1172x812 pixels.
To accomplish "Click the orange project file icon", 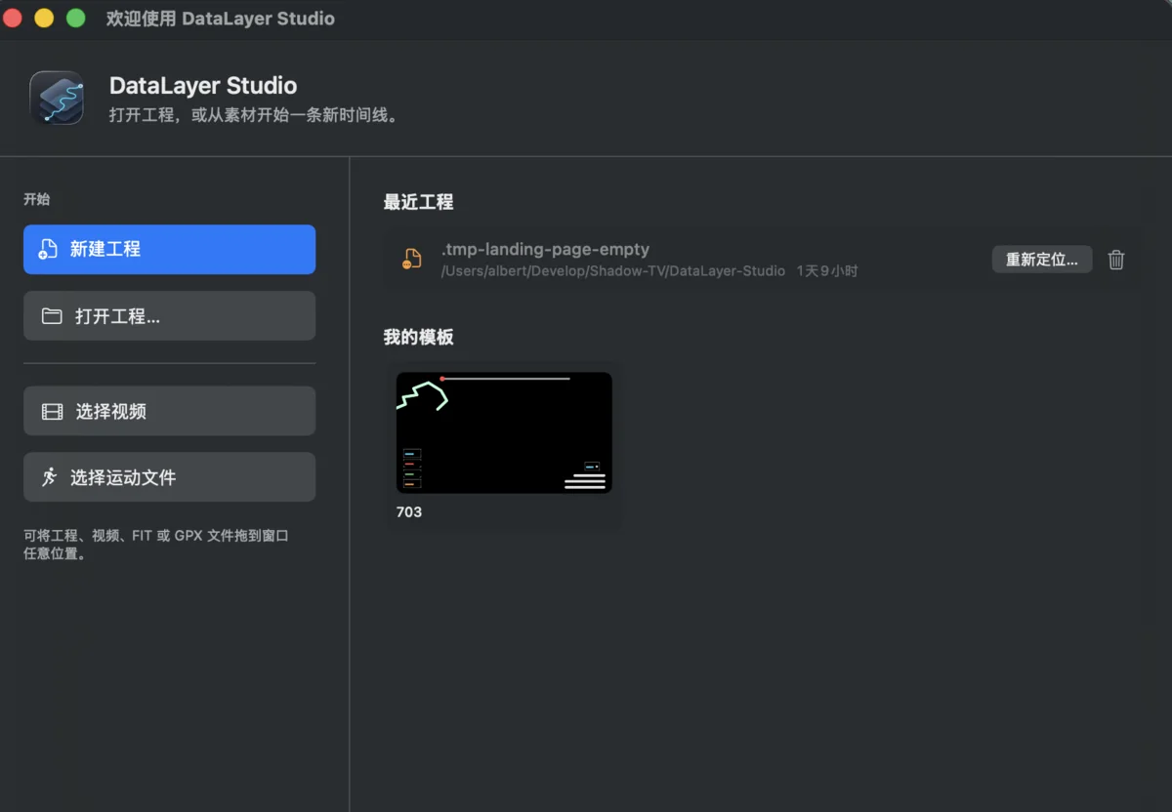I will click(x=412, y=259).
